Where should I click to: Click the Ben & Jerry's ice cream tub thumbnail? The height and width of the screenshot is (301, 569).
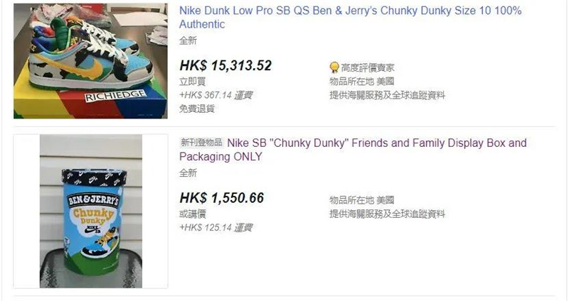[x=91, y=211]
